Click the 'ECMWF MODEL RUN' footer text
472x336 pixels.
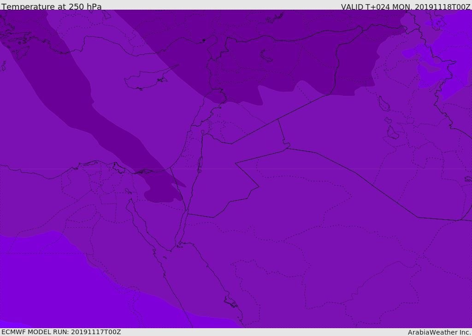pyautogui.click(x=61, y=332)
